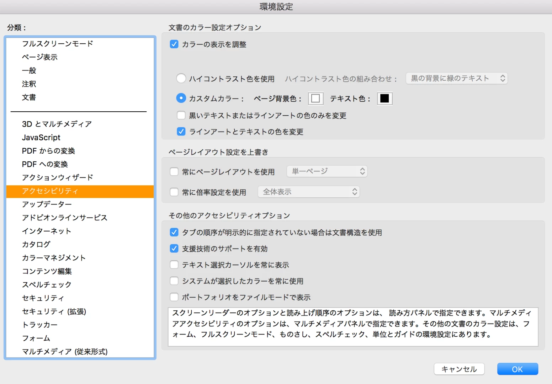The height and width of the screenshot is (384, 552).
Task: Select 一般 category
Action: click(x=80, y=70)
